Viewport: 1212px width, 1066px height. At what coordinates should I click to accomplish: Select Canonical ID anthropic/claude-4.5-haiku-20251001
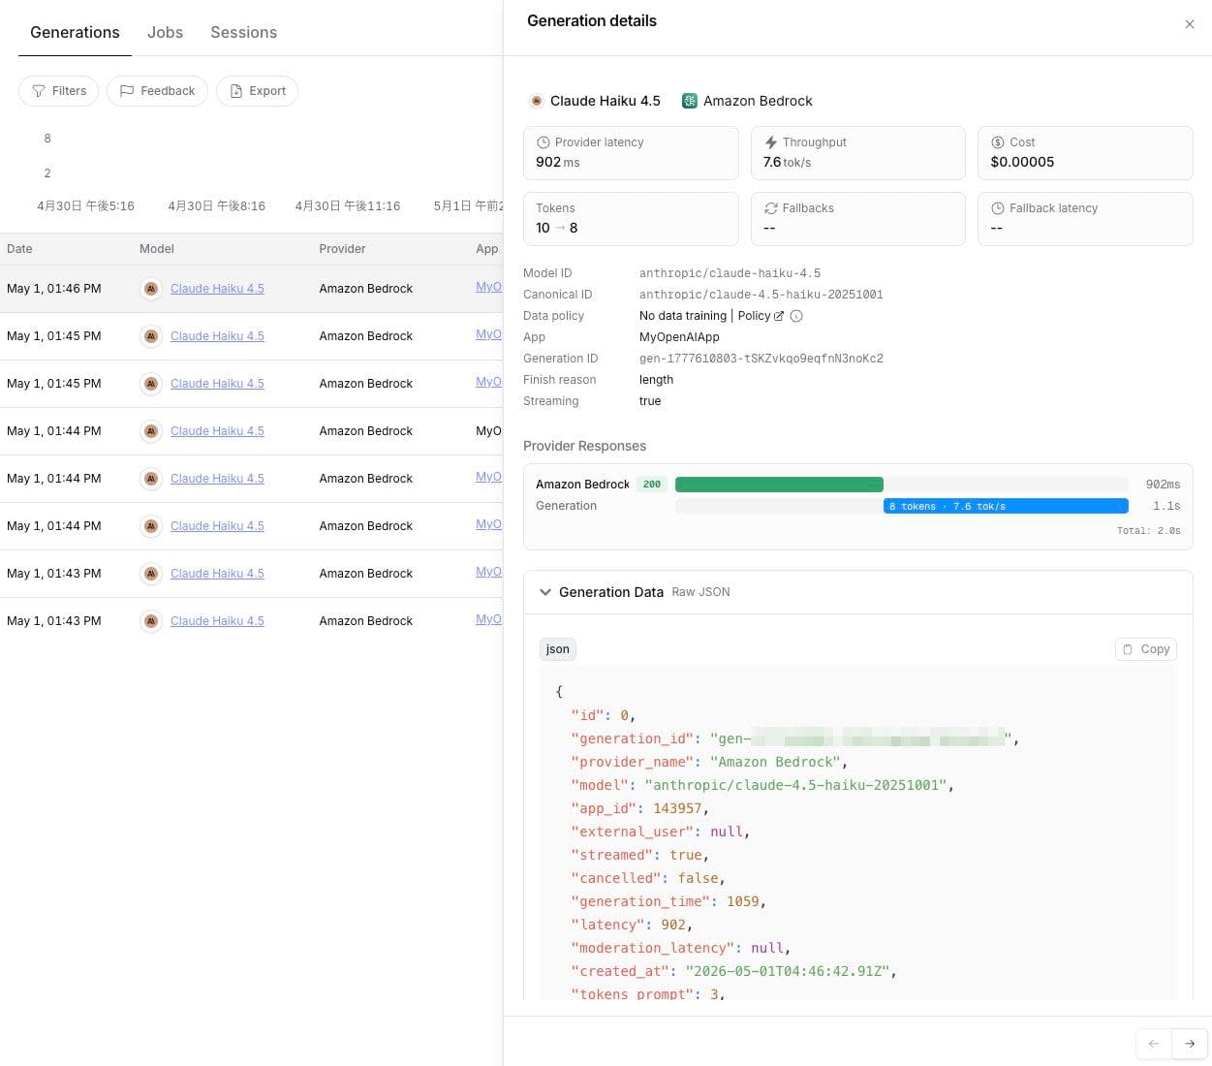pos(761,295)
